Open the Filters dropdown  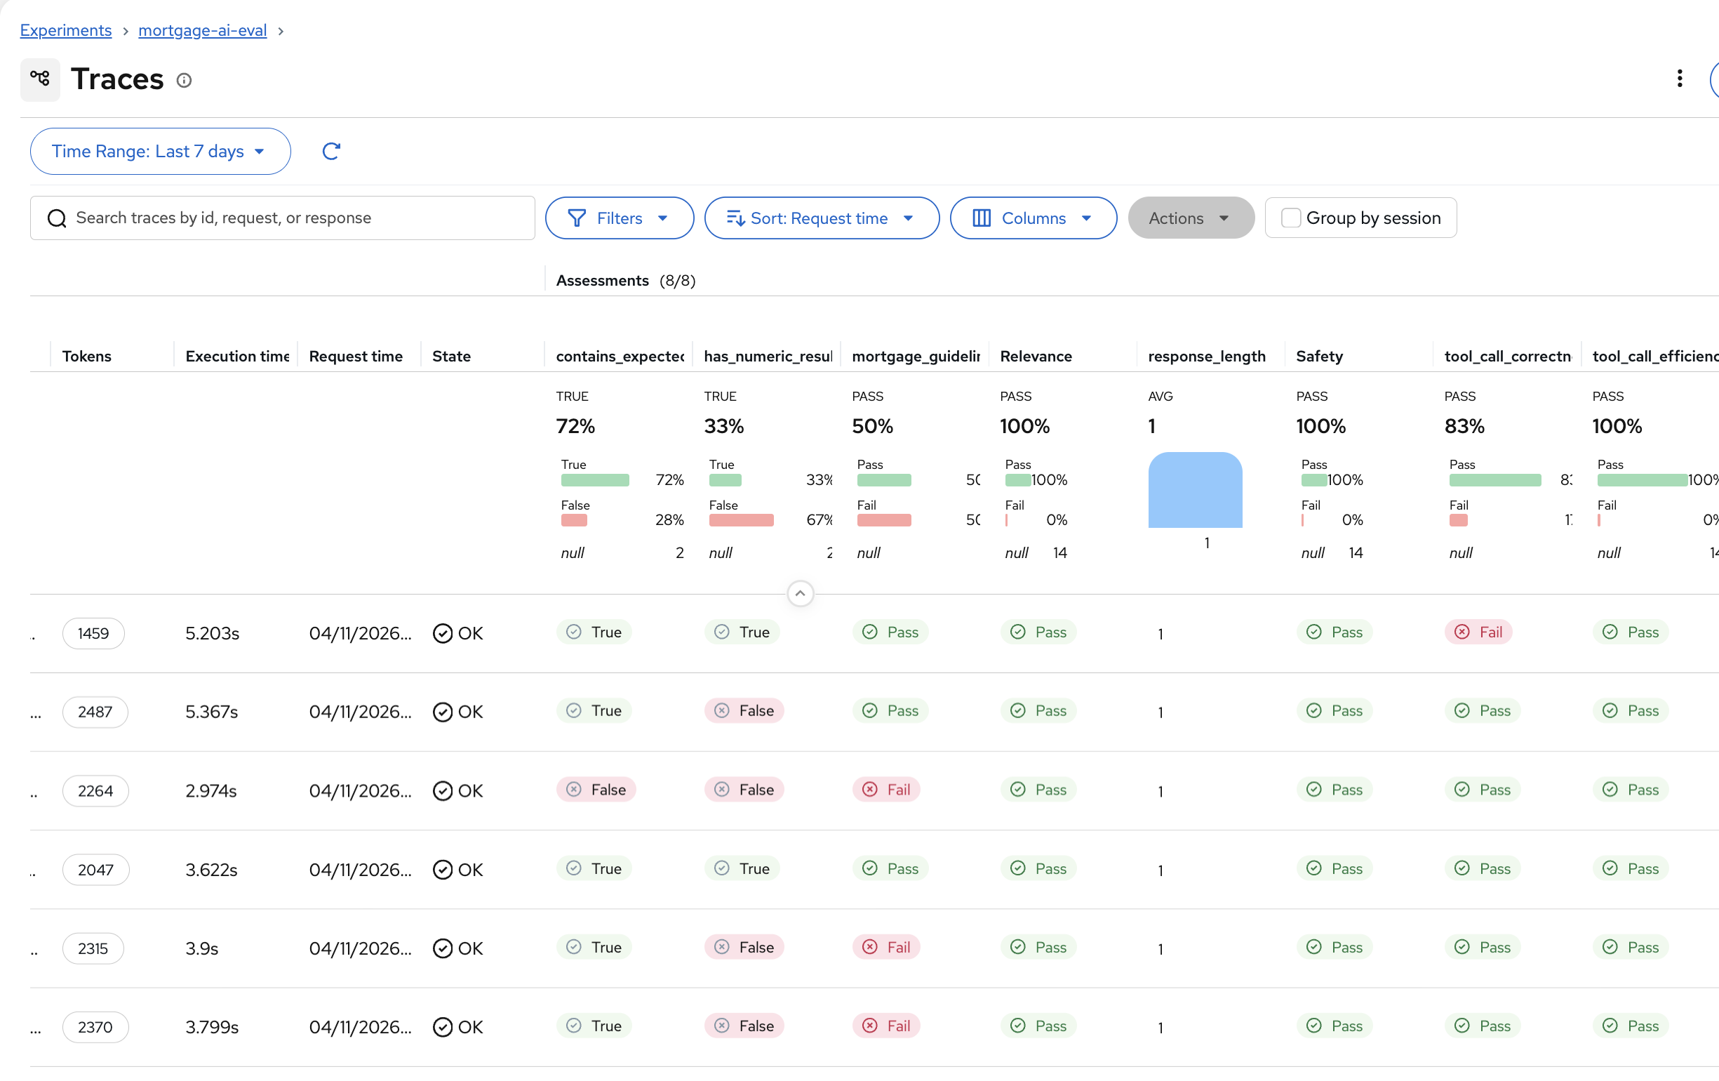click(x=619, y=218)
